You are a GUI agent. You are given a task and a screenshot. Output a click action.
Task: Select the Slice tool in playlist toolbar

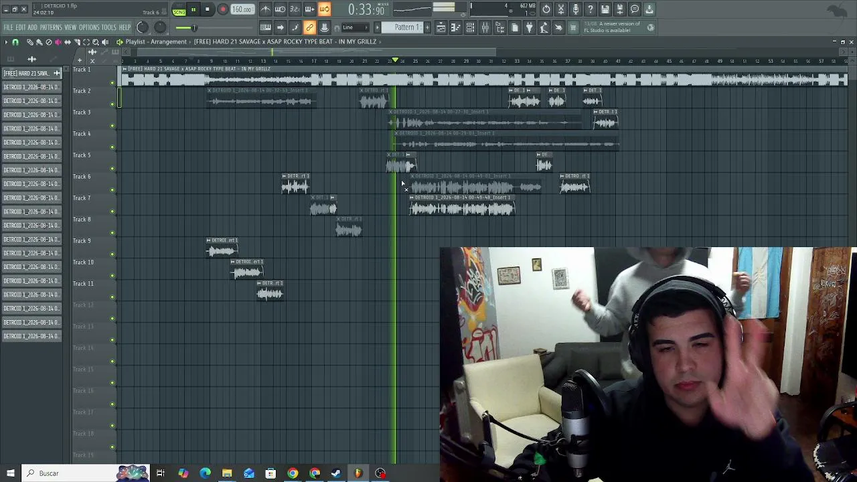coord(76,42)
